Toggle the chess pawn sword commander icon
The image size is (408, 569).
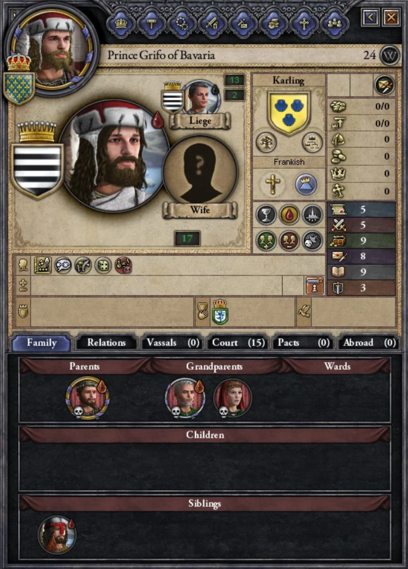[x=314, y=285]
